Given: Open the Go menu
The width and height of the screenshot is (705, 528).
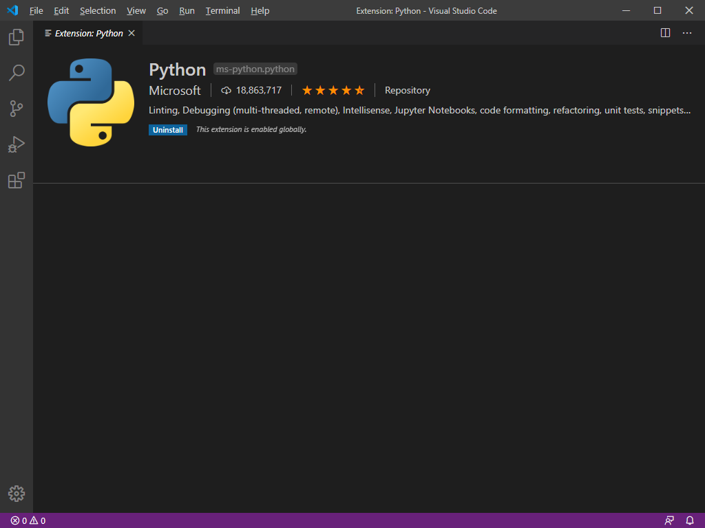Looking at the screenshot, I should point(162,11).
